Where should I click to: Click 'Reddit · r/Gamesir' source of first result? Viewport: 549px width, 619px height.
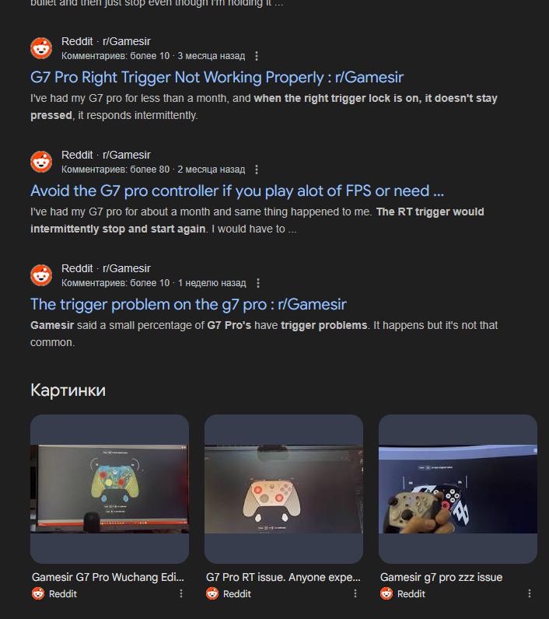[x=106, y=41]
